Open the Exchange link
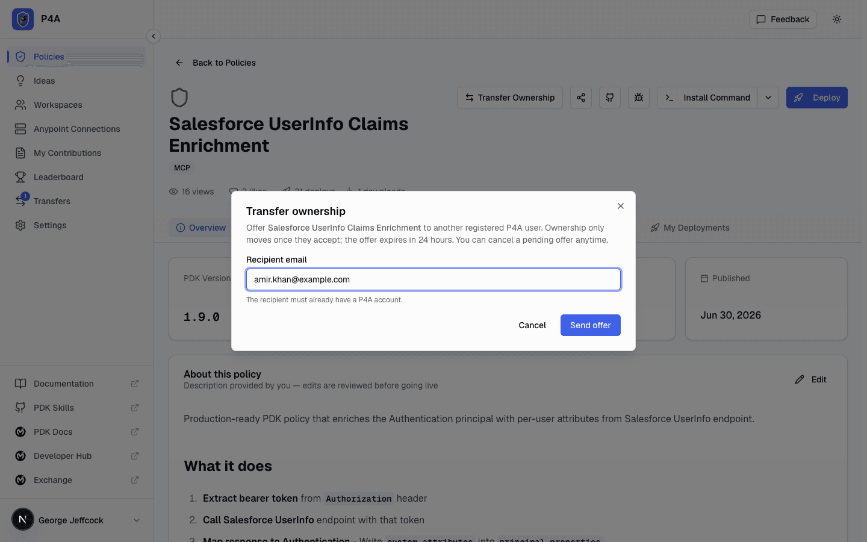The image size is (867, 542). click(x=76, y=480)
